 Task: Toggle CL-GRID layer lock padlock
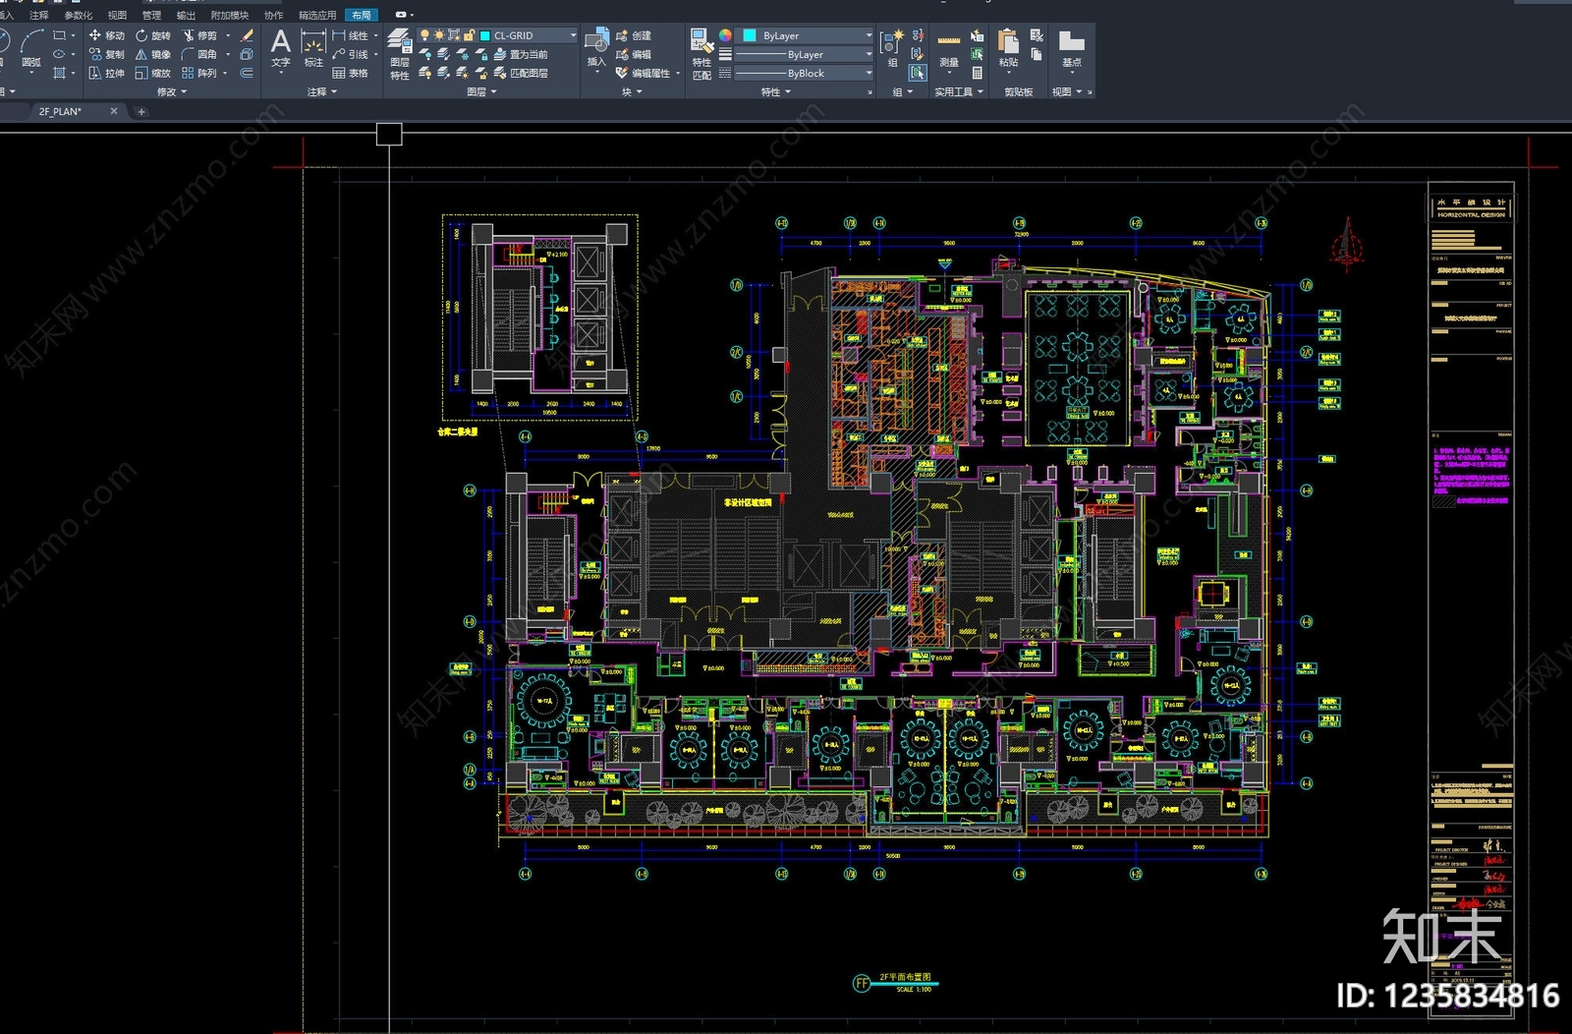tap(469, 35)
